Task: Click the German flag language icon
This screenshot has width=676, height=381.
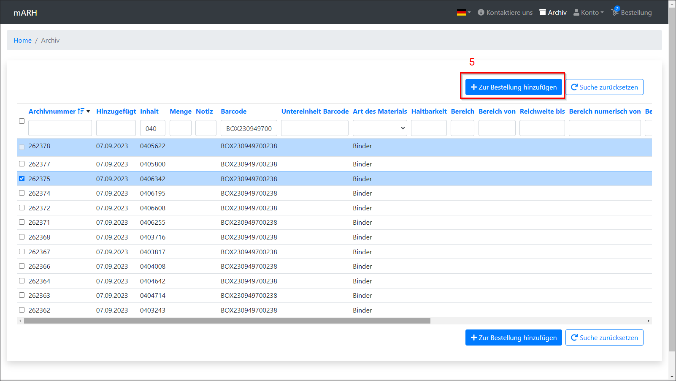Action: click(x=461, y=13)
